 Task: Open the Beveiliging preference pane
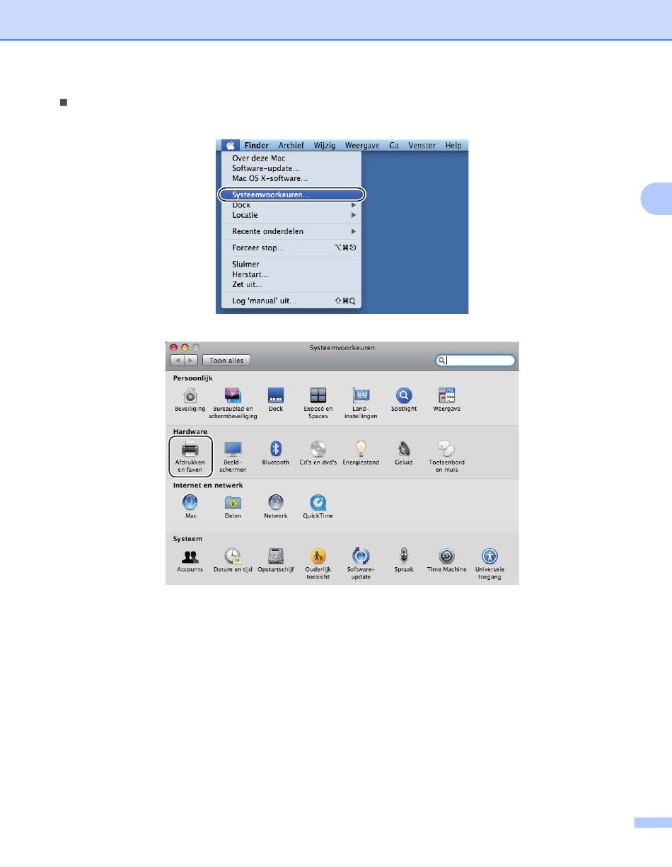[x=190, y=400]
